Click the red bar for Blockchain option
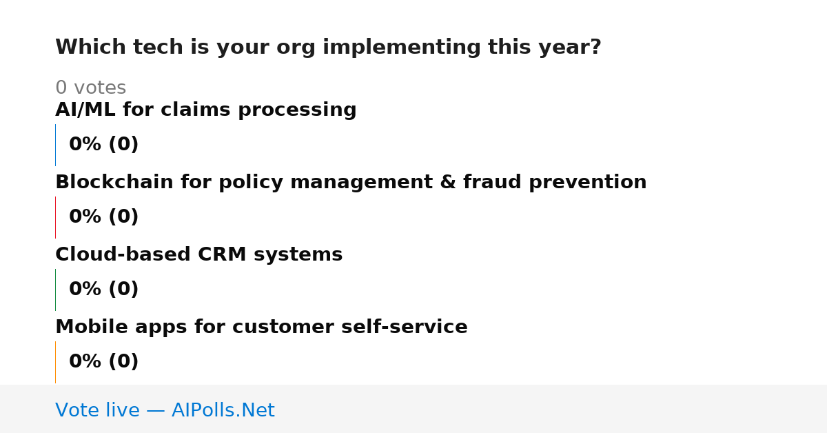The height and width of the screenshot is (433, 827). pyautogui.click(x=55, y=217)
